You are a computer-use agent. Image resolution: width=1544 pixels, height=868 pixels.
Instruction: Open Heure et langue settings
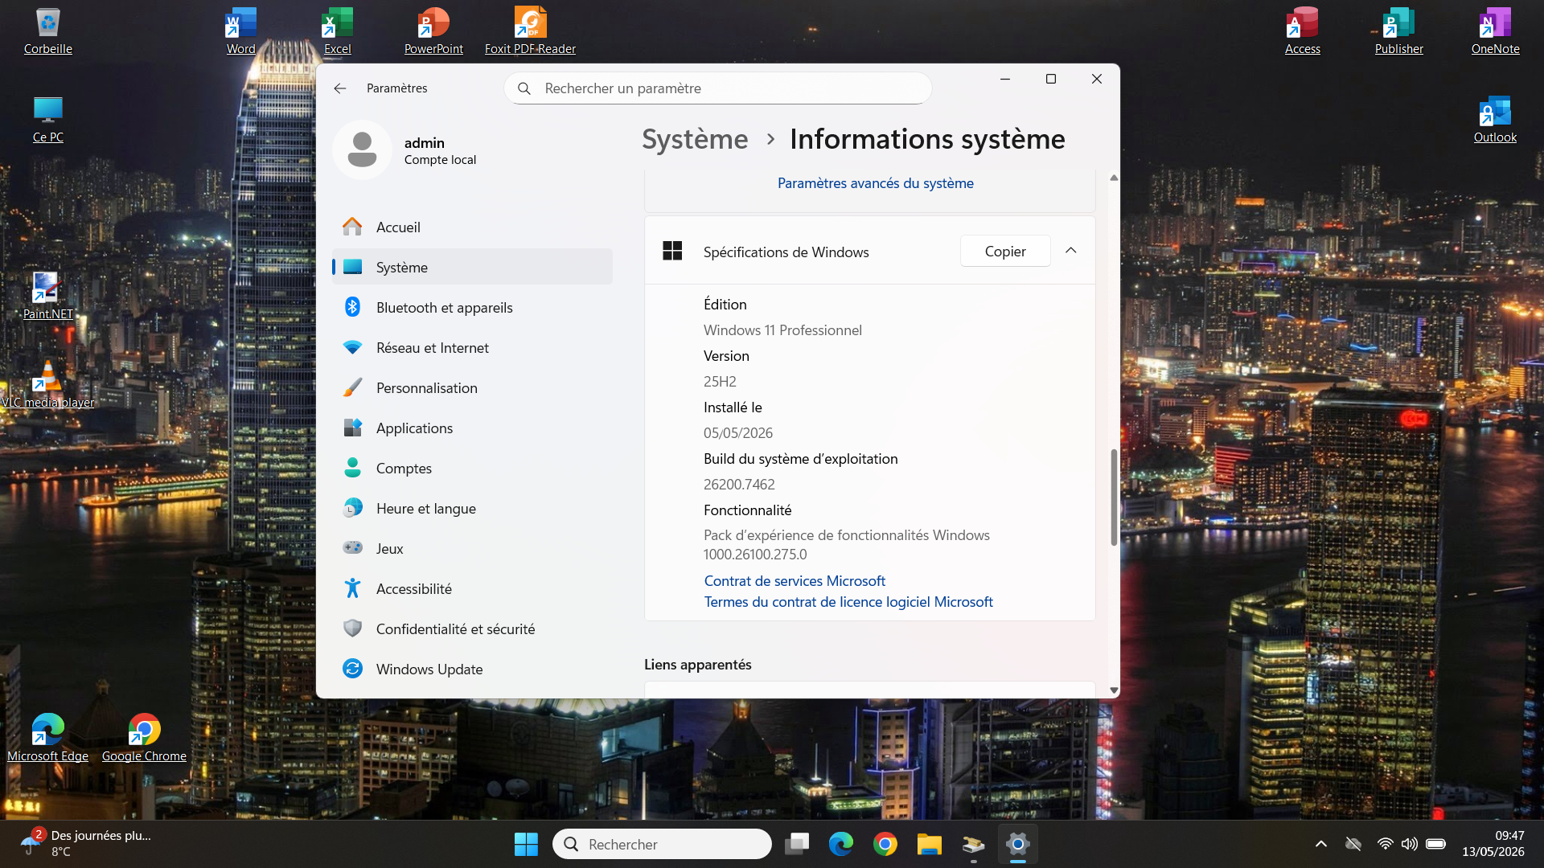(472, 509)
